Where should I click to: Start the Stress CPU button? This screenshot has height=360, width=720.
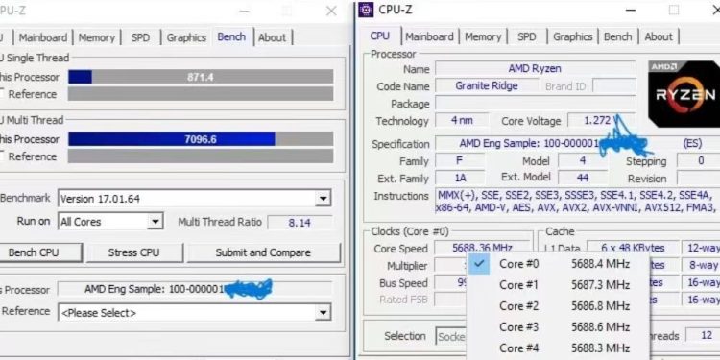pos(133,252)
